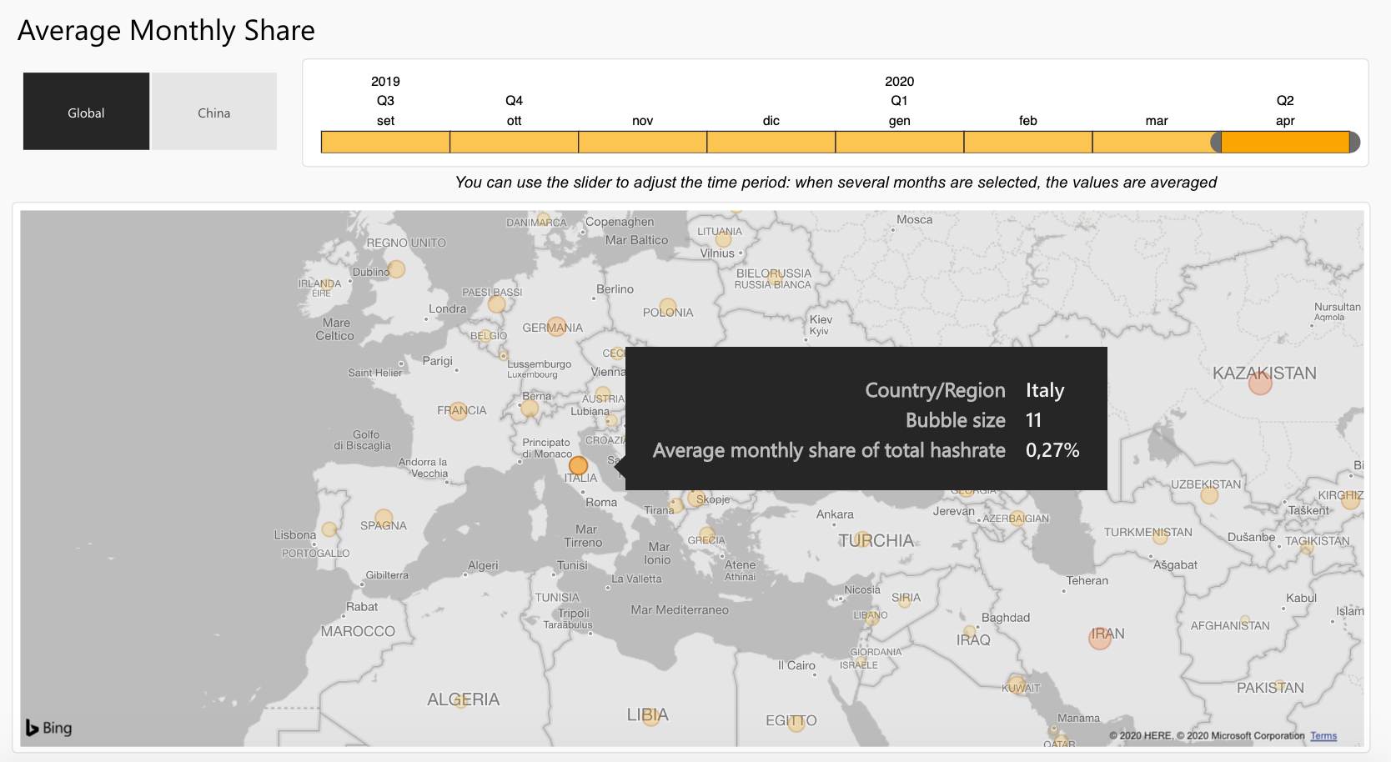This screenshot has height=762, width=1391.
Task: Click the Germania bubble on map
Action: click(x=556, y=326)
